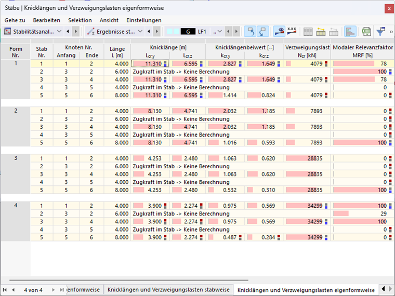Go to previous analysis type arrow
The height and width of the screenshot is (296, 395).
(x=68, y=32)
